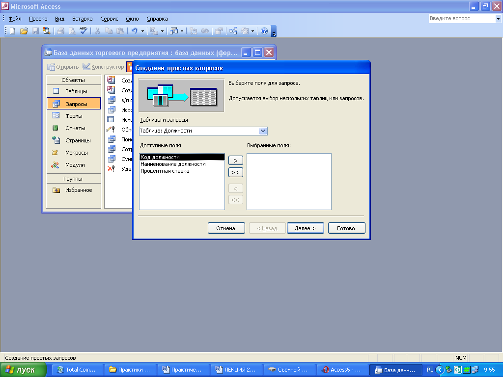Open the Analyze dropdown arrow
The width and height of the screenshot is (503, 377).
182,31
